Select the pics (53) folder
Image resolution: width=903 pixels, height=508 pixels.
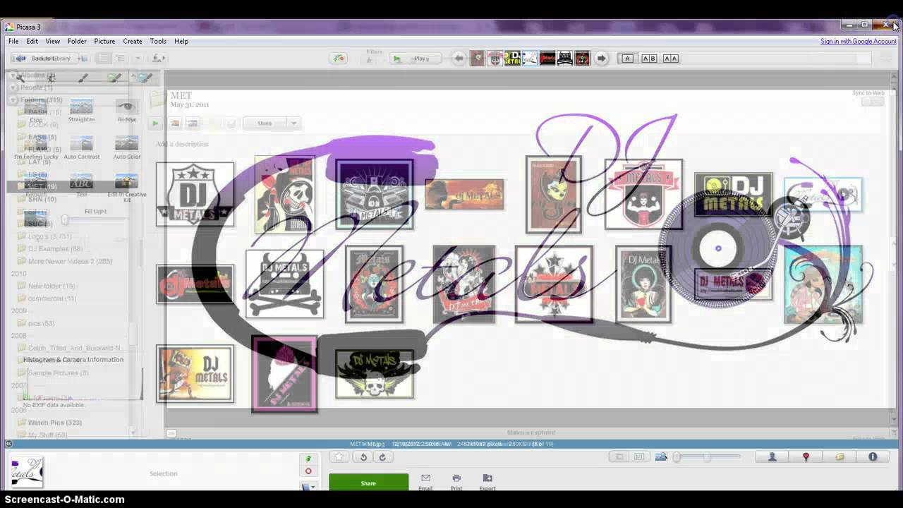[40, 323]
